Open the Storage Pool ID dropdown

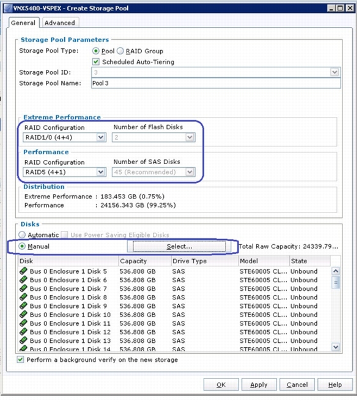(x=335, y=72)
